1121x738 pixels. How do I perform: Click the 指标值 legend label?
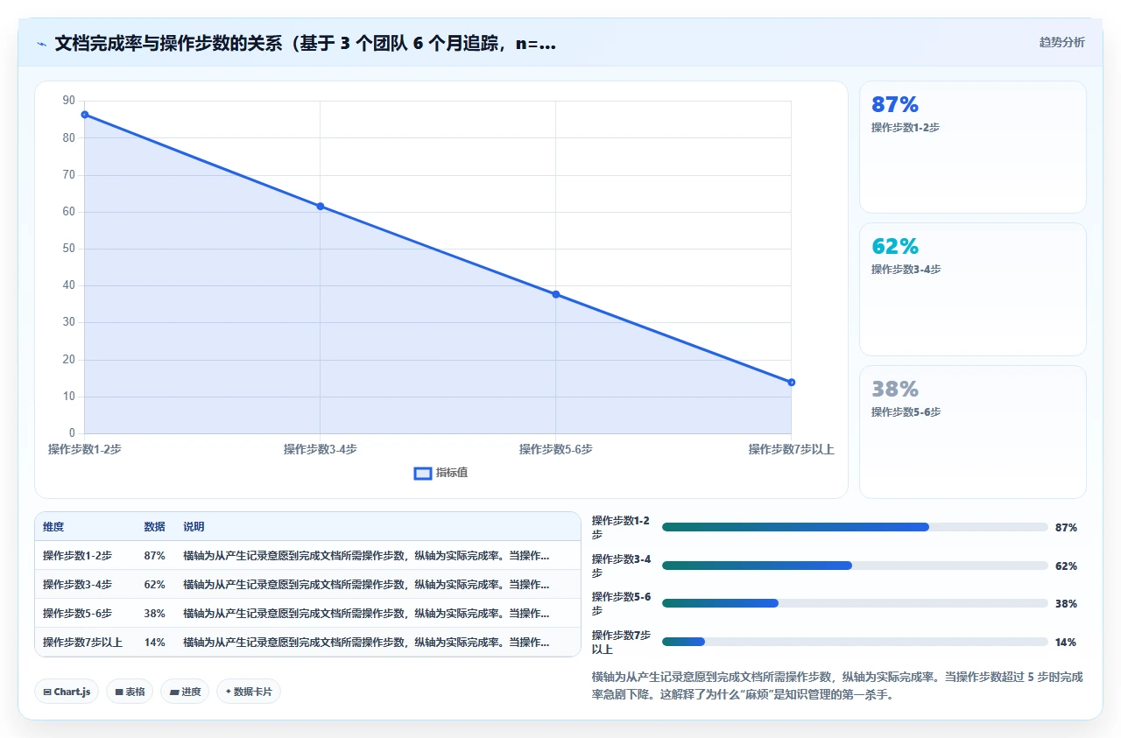[452, 473]
